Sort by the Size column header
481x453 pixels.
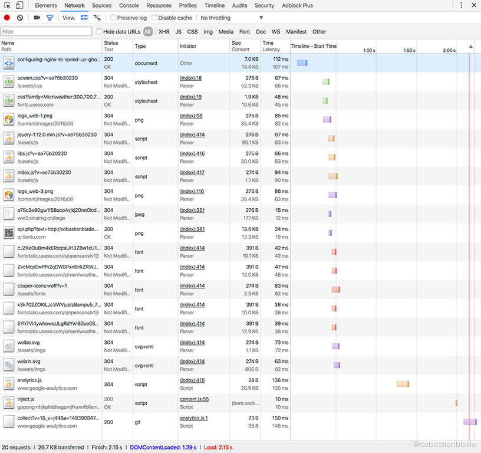coord(245,46)
